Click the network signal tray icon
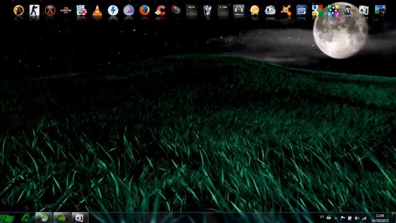The image size is (396, 223). (x=364, y=218)
